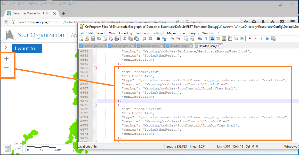Image resolution: width=299 pixels, height=155 pixels.
Task: Toggle word wrap toolbar button
Action: tap(200, 39)
